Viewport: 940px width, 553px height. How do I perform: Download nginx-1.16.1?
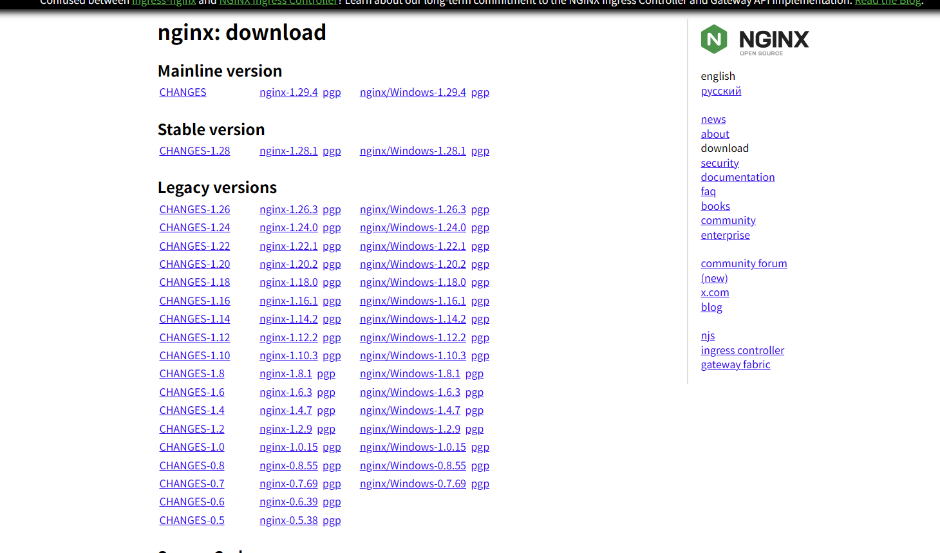point(288,301)
